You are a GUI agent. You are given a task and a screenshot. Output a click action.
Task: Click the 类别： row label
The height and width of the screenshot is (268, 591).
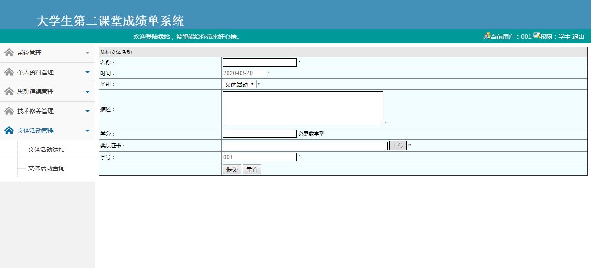click(x=108, y=84)
